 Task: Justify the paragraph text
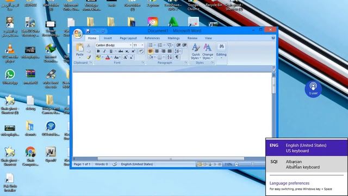pyautogui.click(x=170, y=51)
